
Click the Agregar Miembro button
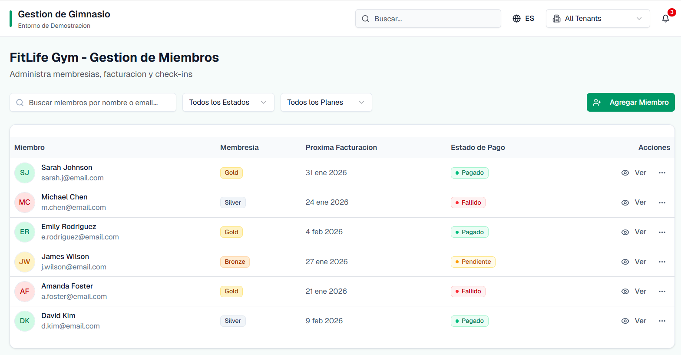(x=630, y=103)
